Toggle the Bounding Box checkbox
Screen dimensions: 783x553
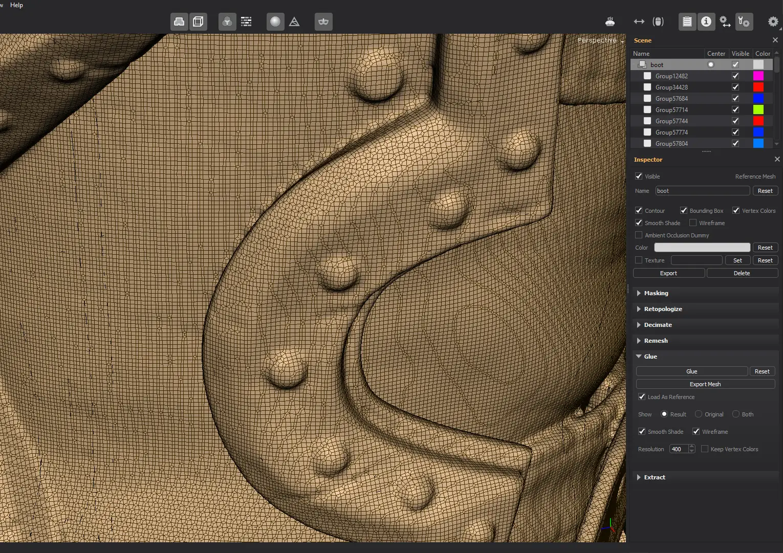point(684,210)
